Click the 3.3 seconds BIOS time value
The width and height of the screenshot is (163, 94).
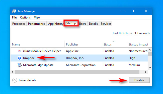[x=142, y=33]
